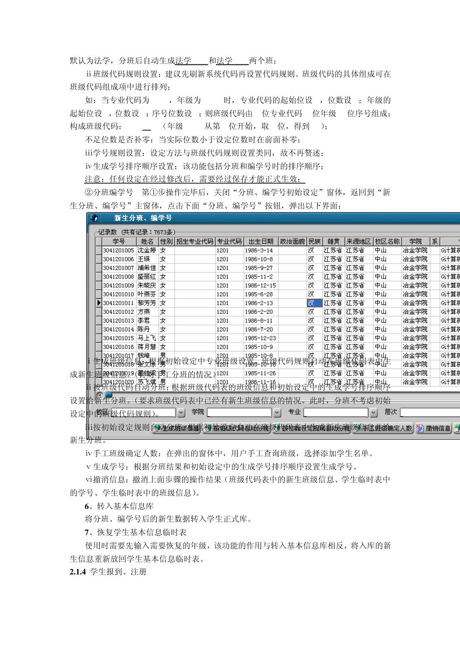Click the document heading 7、恢复学生基本信息临时表

pos(136,532)
